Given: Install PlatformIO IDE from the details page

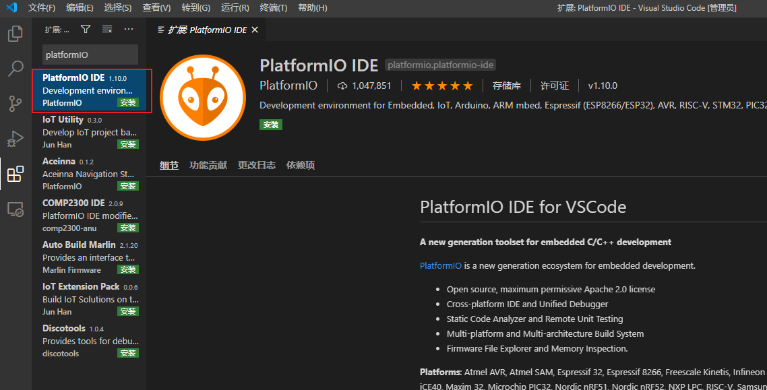Looking at the screenshot, I should [x=271, y=125].
